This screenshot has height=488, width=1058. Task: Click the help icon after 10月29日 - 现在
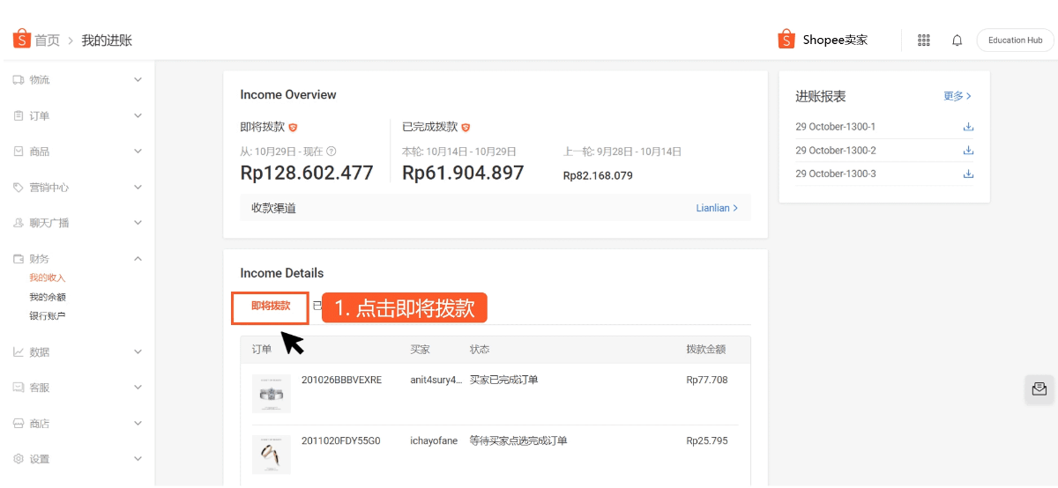(332, 152)
